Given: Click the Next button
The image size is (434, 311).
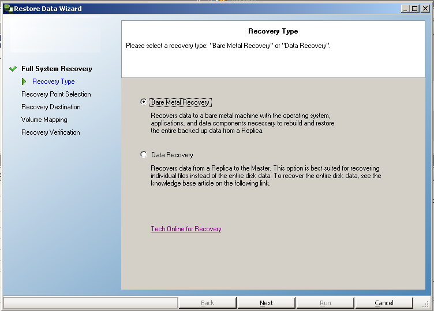Looking at the screenshot, I should point(266,303).
